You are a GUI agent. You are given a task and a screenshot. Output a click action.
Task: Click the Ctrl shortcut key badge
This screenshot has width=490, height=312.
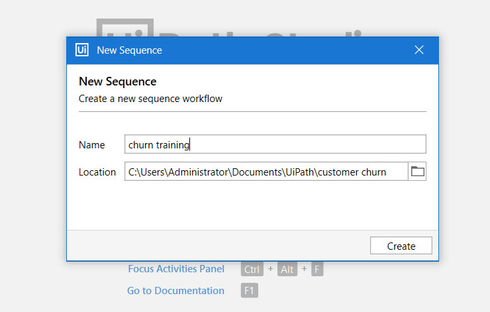click(252, 269)
